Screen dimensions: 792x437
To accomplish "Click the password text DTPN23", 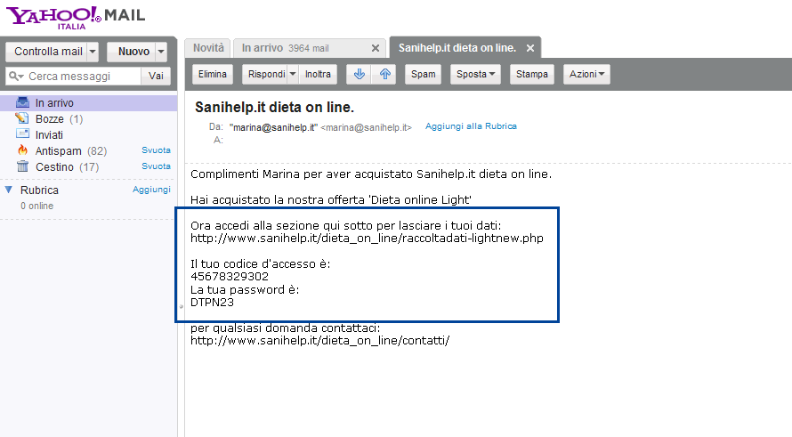I will 212,303.
